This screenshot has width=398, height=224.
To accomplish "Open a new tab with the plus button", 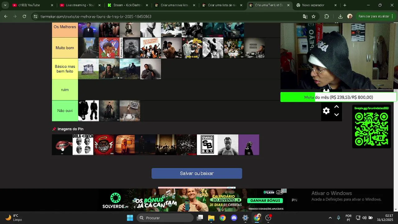I will [x=345, y=5].
